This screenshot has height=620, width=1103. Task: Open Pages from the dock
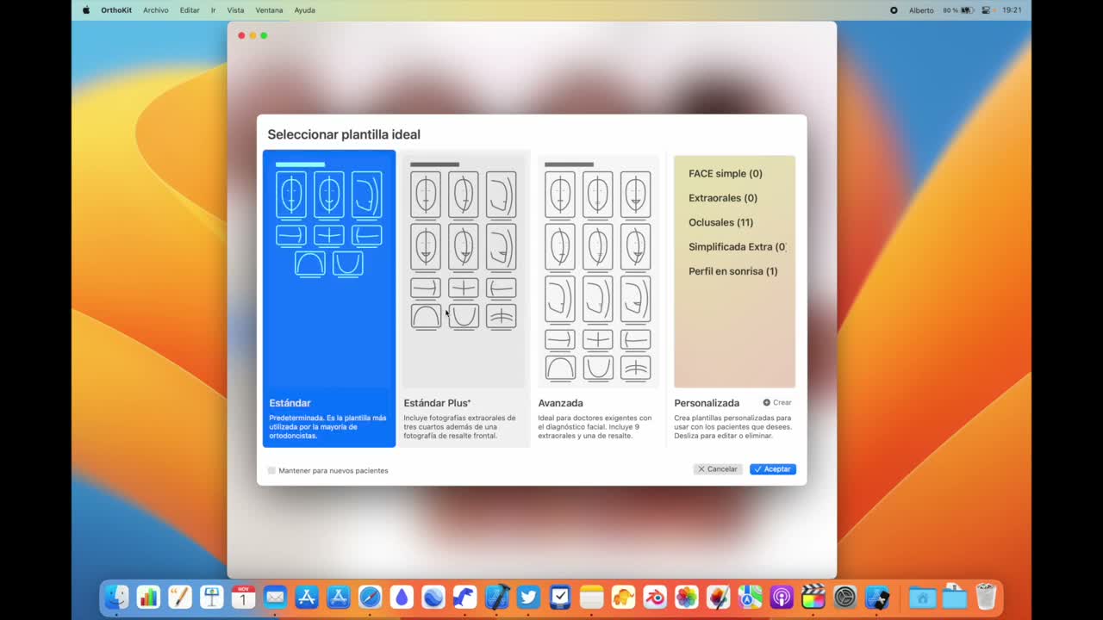tap(180, 597)
